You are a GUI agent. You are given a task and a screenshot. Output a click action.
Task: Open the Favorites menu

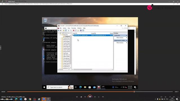coord(74,28)
